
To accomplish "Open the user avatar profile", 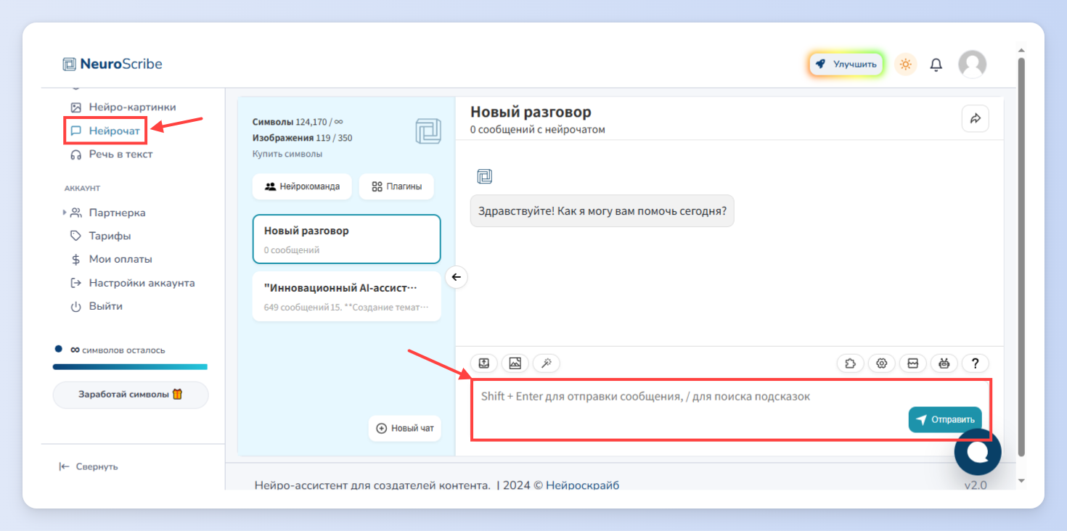I will coord(972,65).
